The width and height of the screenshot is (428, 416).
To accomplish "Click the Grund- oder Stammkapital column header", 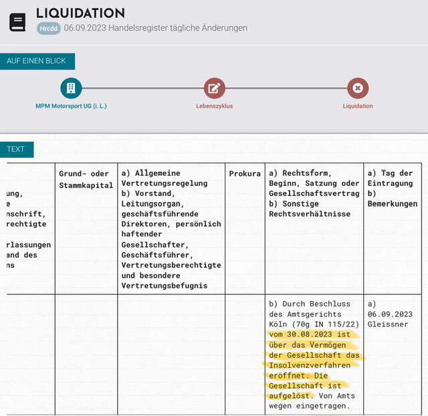I will [x=86, y=179].
